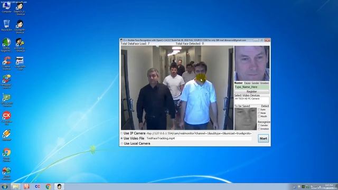Open the screen CAM shortcut beside CCleaner
This screenshot has height=190, width=338.
20,63
